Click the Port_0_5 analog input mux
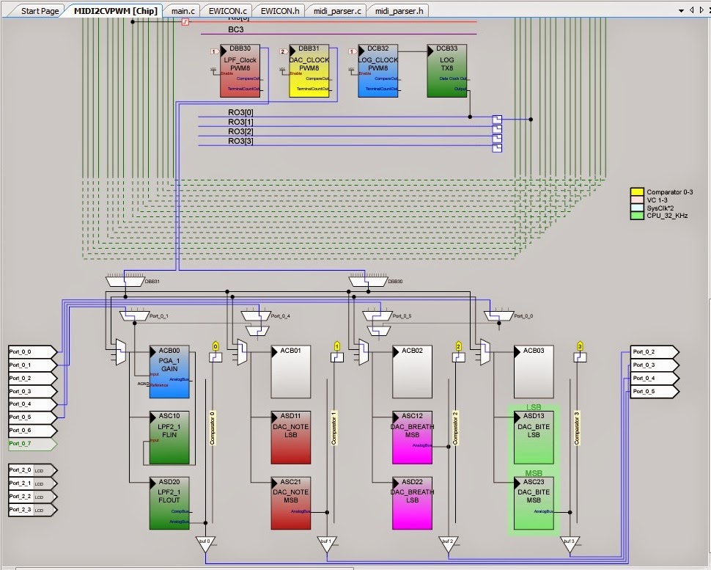The width and height of the screenshot is (711, 570). click(377, 316)
